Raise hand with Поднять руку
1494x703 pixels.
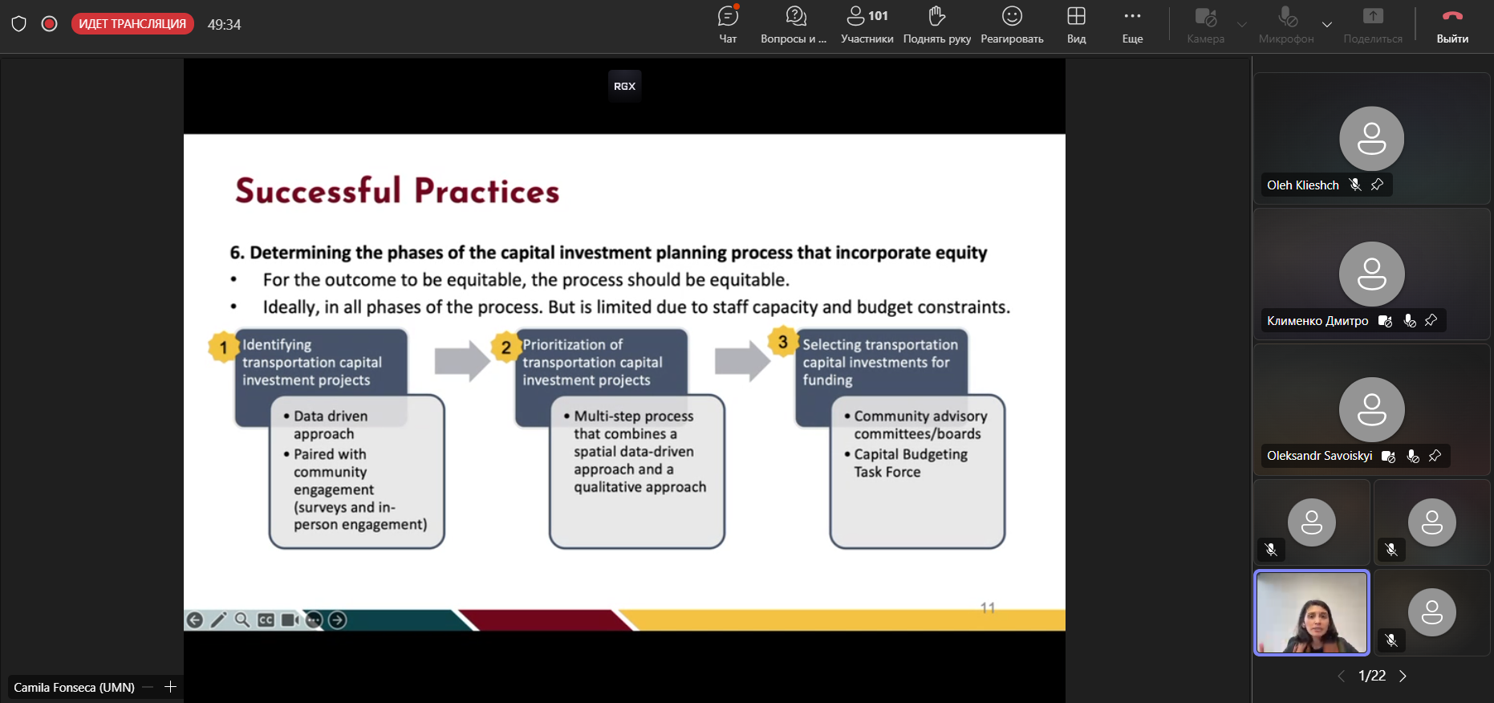click(936, 25)
